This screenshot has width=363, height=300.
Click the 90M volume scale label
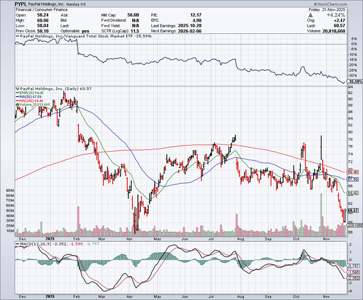(x=10, y=190)
